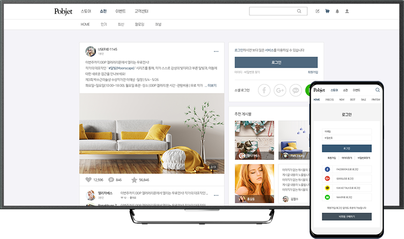Click the Facebook icon in the phone login list
Viewport: 404px width, 239px height.
(x=327, y=169)
